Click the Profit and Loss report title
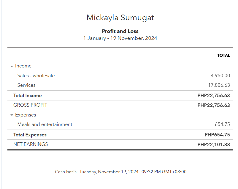Viewport: 238px width, 189px height. (x=120, y=31)
